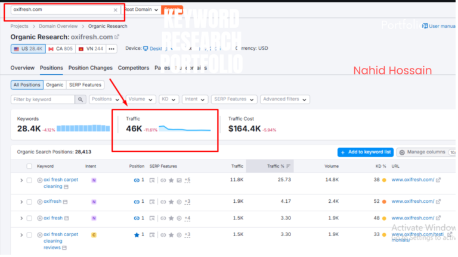Check the oxi fresh row checkbox
This screenshot has width=458, height=257.
coord(29,218)
